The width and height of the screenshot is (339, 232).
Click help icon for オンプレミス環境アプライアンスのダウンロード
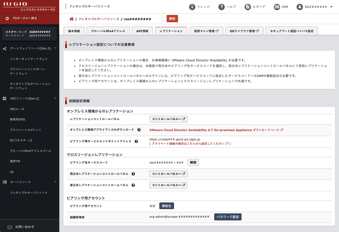[x=139, y=130]
